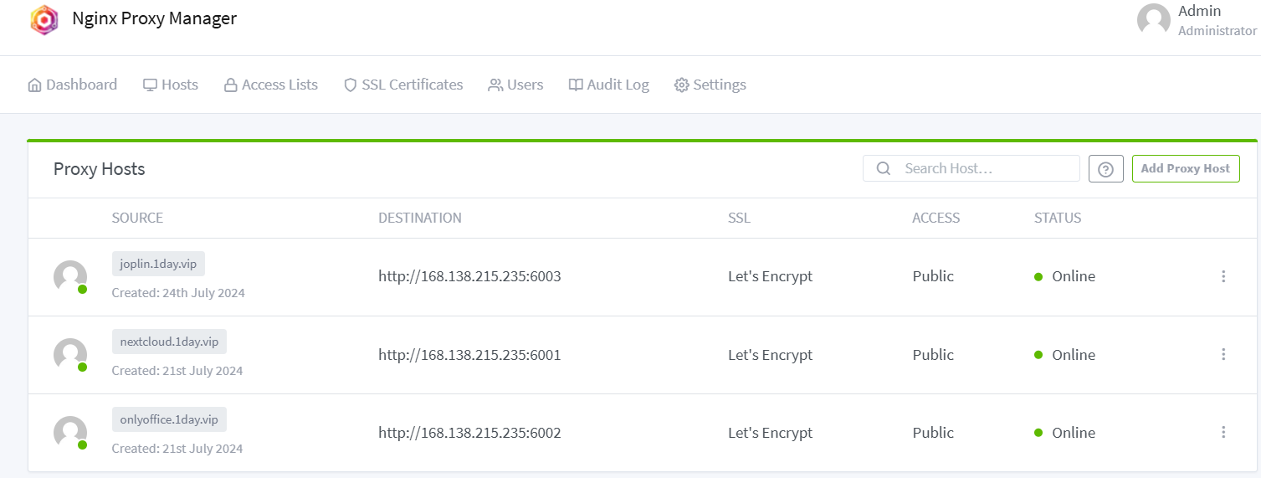Click the Nginx Proxy Manager title link
The image size is (1261, 478).
coord(155,18)
